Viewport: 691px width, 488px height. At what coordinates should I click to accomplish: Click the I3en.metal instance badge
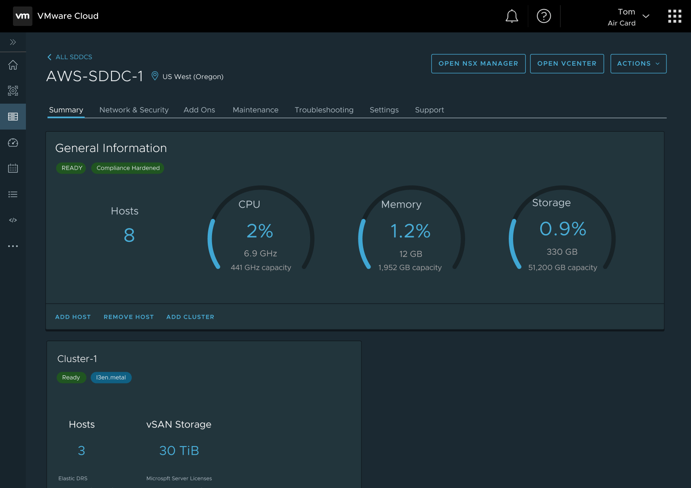111,377
